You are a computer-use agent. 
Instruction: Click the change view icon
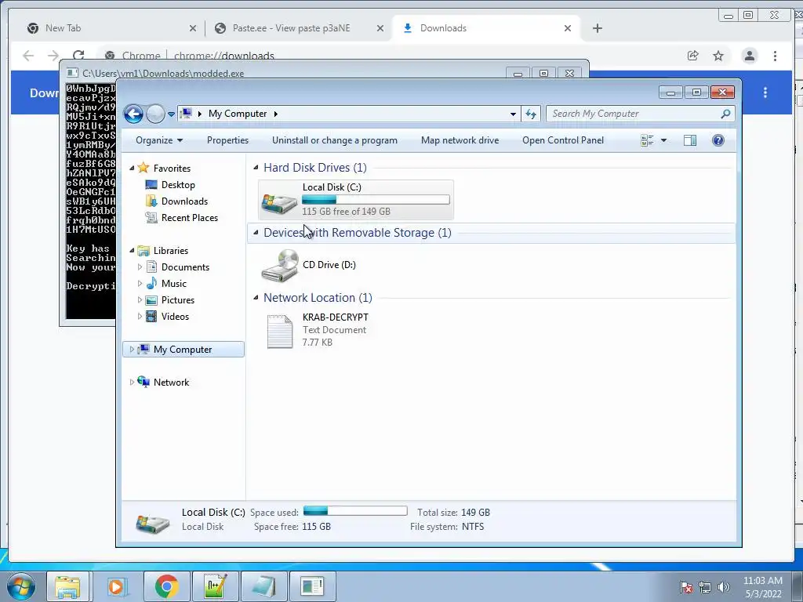647,140
